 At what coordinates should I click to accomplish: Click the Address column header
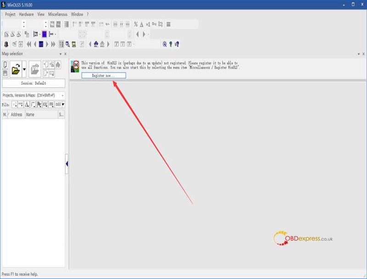click(x=17, y=114)
